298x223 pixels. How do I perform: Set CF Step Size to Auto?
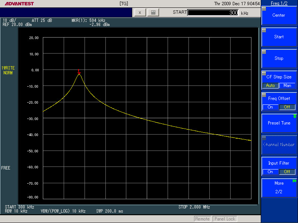(270, 85)
